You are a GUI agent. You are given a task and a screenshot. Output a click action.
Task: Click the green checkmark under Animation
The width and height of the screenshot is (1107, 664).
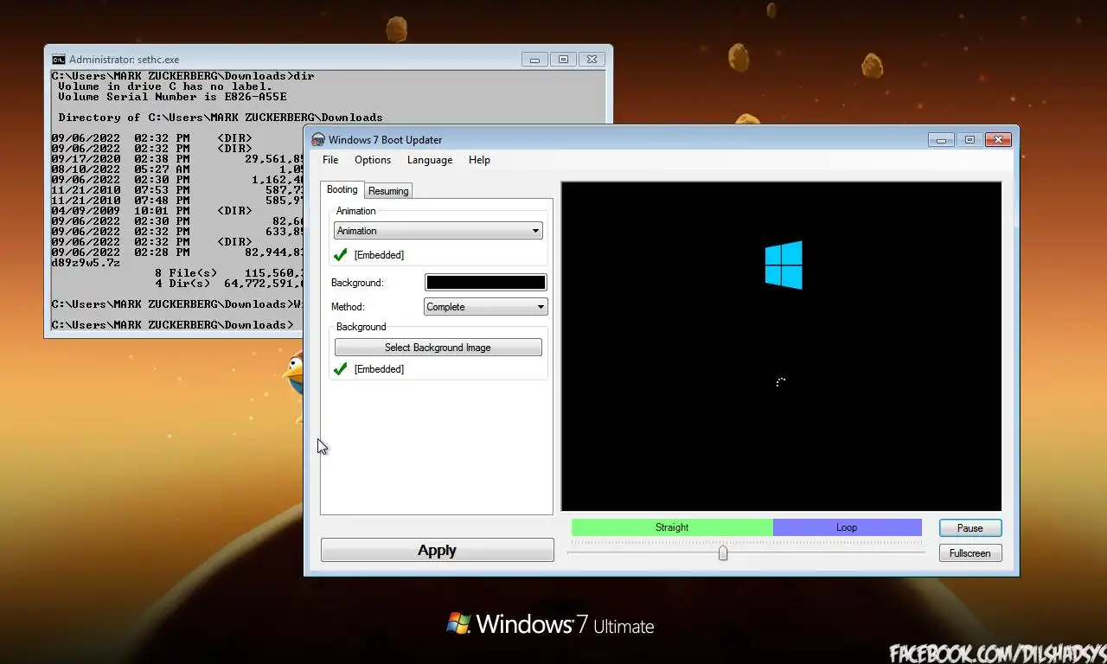[341, 255]
